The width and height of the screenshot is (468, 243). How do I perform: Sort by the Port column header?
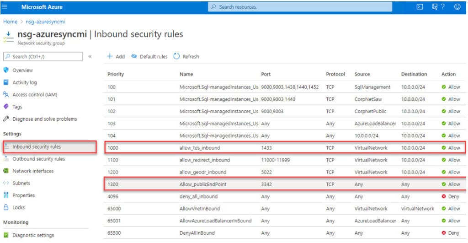pyautogui.click(x=266, y=74)
